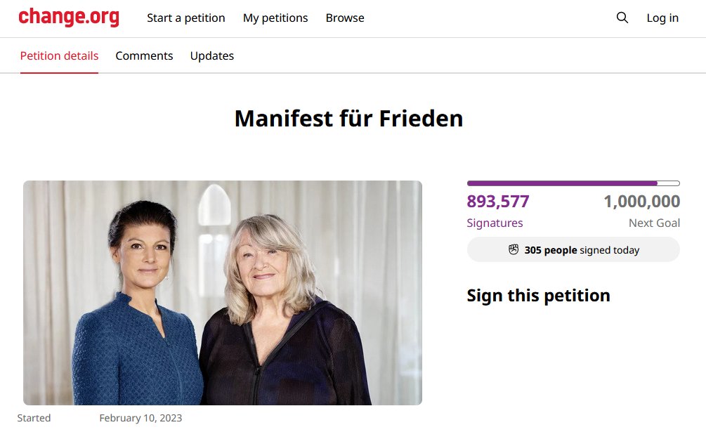Screen dimensions: 706x432
Task: Click the change.org logo
Action: coord(69,18)
